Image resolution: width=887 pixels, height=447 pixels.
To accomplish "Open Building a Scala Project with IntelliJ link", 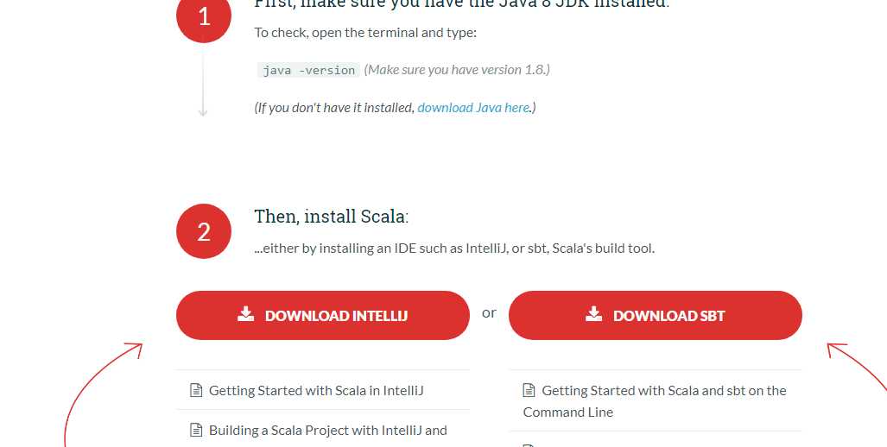I will click(x=327, y=430).
